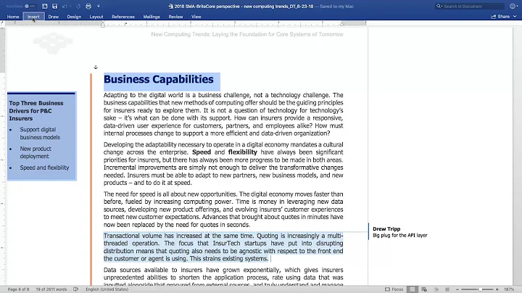Open the smiley feedback menu
Image resolution: width=522 pixels, height=293 pixels.
pos(513,7)
